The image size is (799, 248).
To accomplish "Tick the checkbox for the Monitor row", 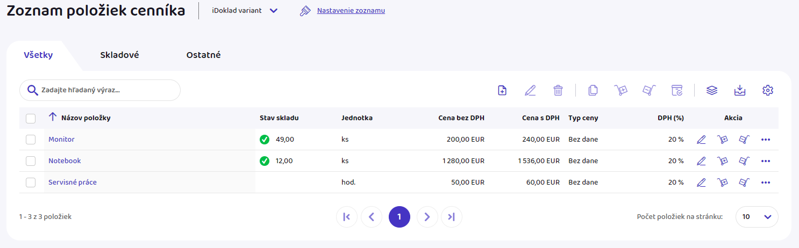I will click(x=31, y=140).
